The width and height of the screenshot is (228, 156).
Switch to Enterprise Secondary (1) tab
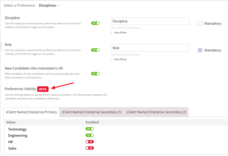92,112
